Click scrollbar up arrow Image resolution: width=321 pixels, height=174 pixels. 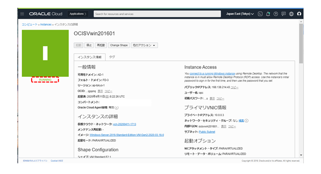click(x=301, y=21)
